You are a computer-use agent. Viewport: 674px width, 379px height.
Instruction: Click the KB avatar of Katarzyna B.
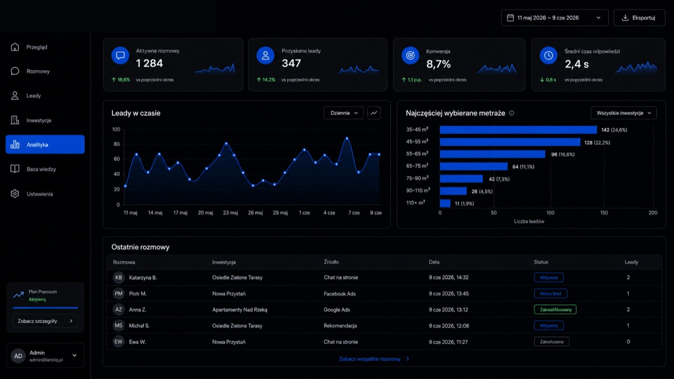coord(119,277)
